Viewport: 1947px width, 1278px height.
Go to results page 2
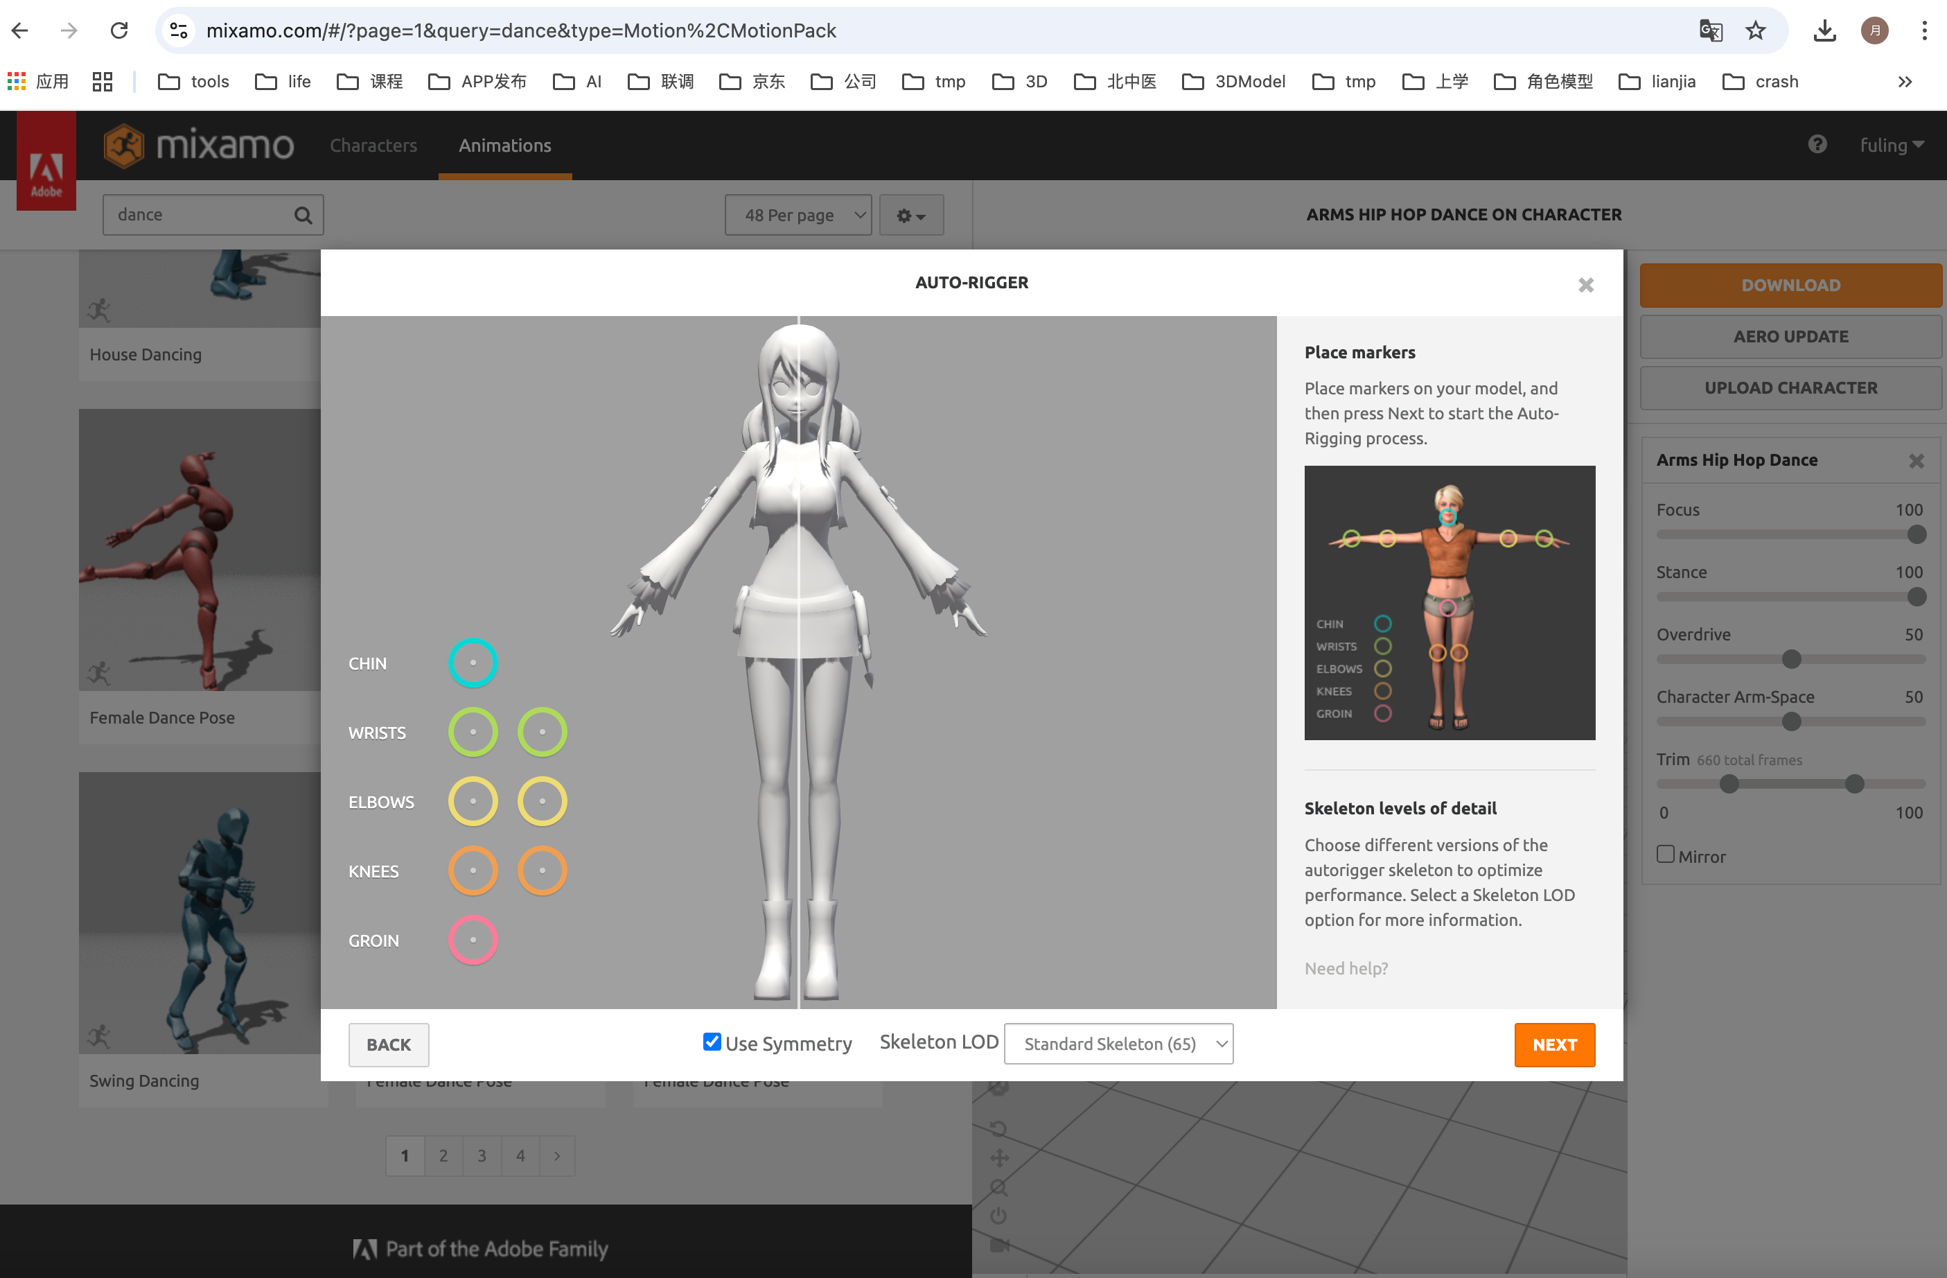click(443, 1155)
